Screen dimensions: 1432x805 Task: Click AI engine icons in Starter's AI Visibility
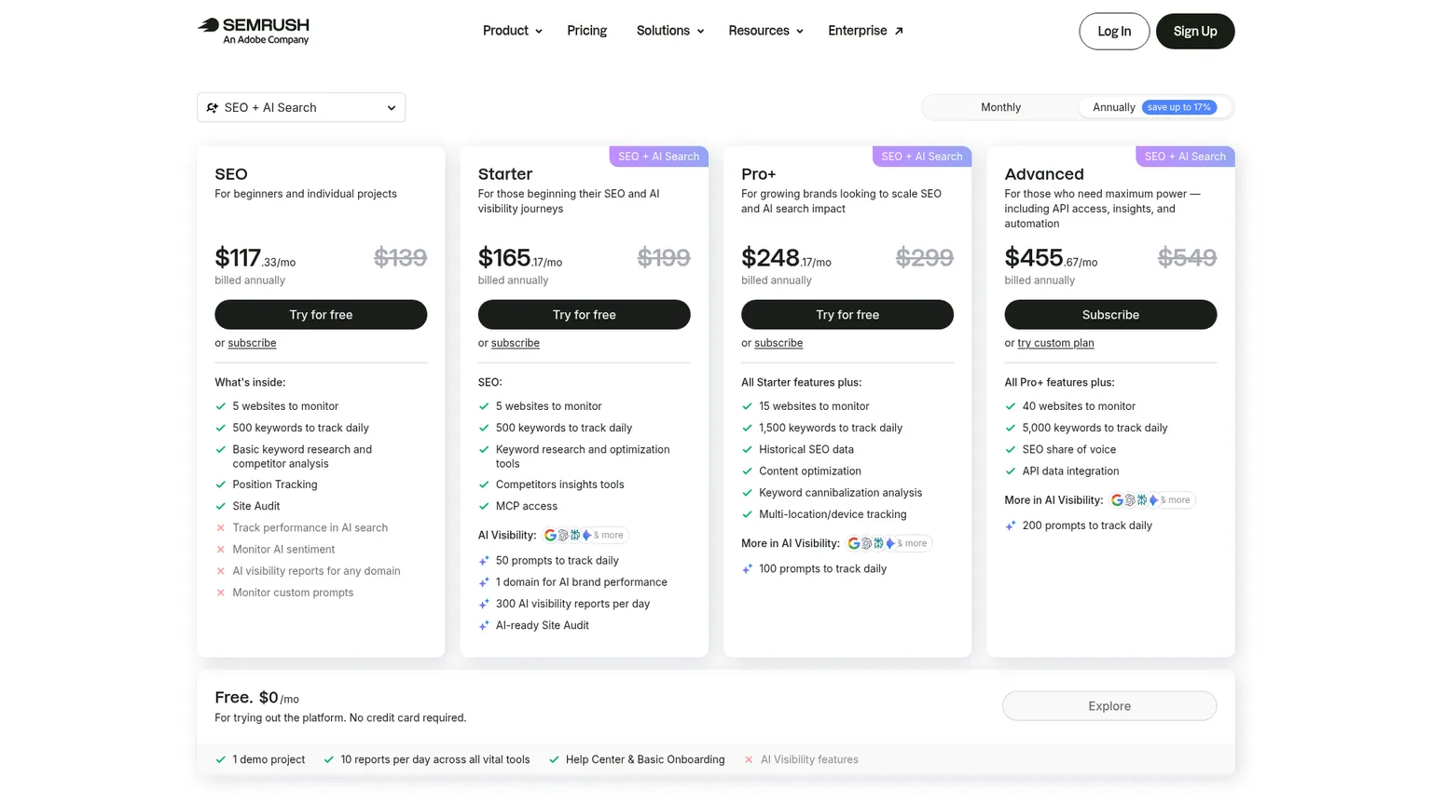coord(585,535)
